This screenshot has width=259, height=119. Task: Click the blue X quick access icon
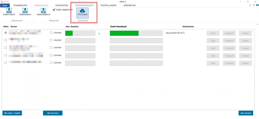pyautogui.click(x=5, y=2)
